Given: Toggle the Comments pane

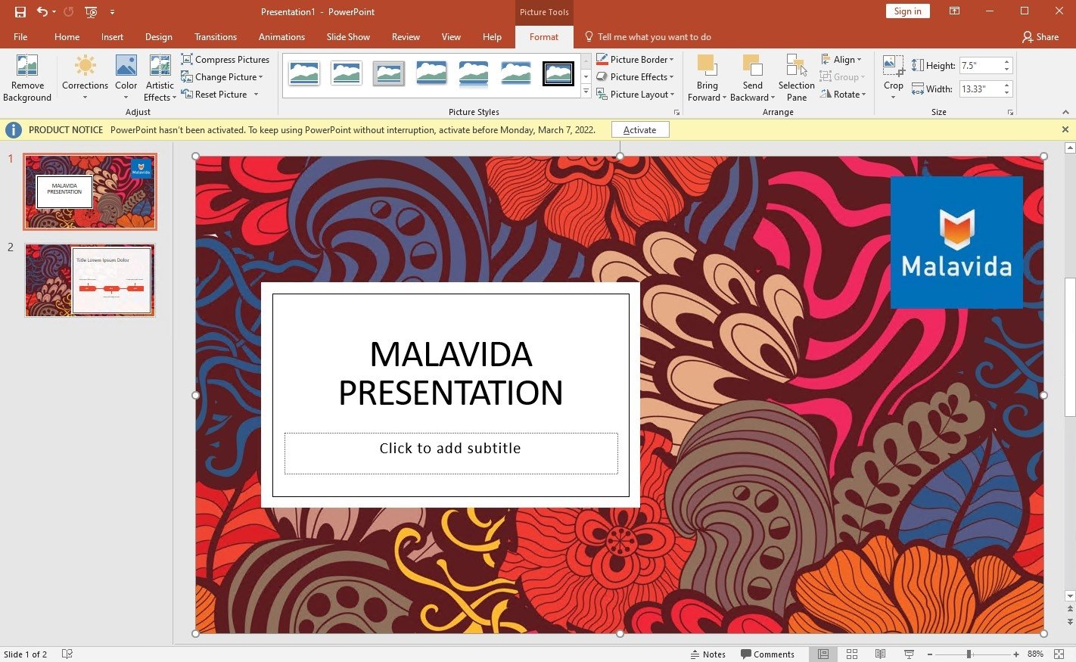Looking at the screenshot, I should point(767,654).
